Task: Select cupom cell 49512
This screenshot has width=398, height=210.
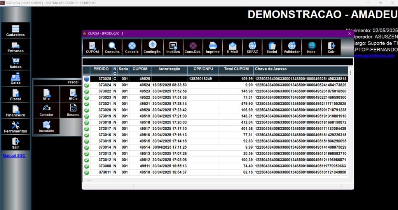Action: click(x=140, y=160)
